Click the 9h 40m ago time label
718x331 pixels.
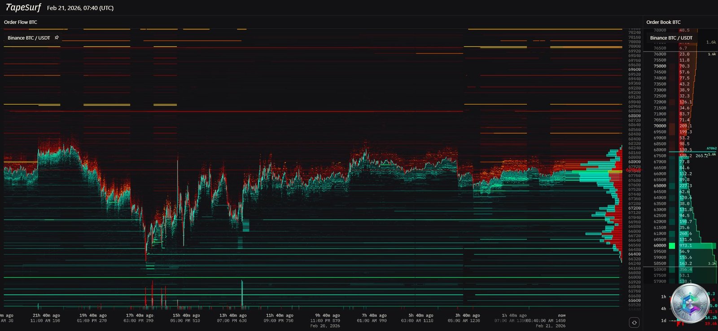327,315
